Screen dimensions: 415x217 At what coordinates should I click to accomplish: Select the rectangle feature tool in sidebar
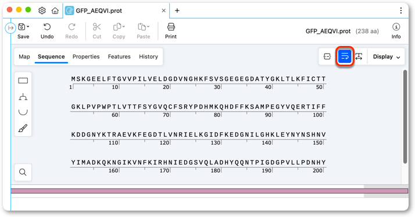(23, 80)
